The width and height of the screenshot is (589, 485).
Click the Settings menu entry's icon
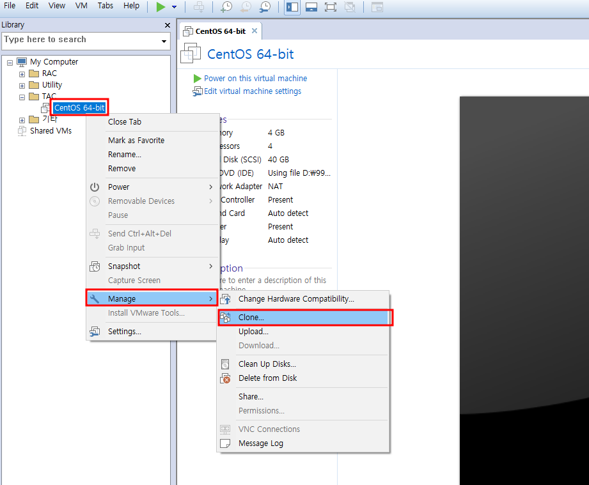pyautogui.click(x=95, y=332)
